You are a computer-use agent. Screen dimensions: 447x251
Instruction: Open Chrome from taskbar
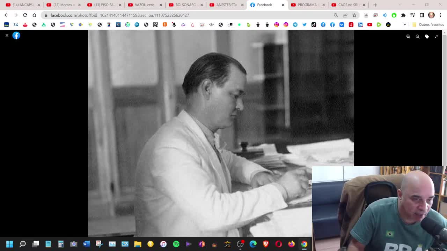[304, 244]
